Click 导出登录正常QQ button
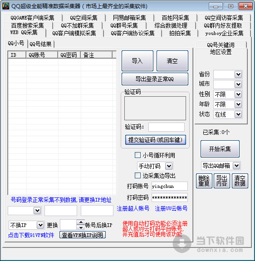Screen dimensions: 255x261 155,79
